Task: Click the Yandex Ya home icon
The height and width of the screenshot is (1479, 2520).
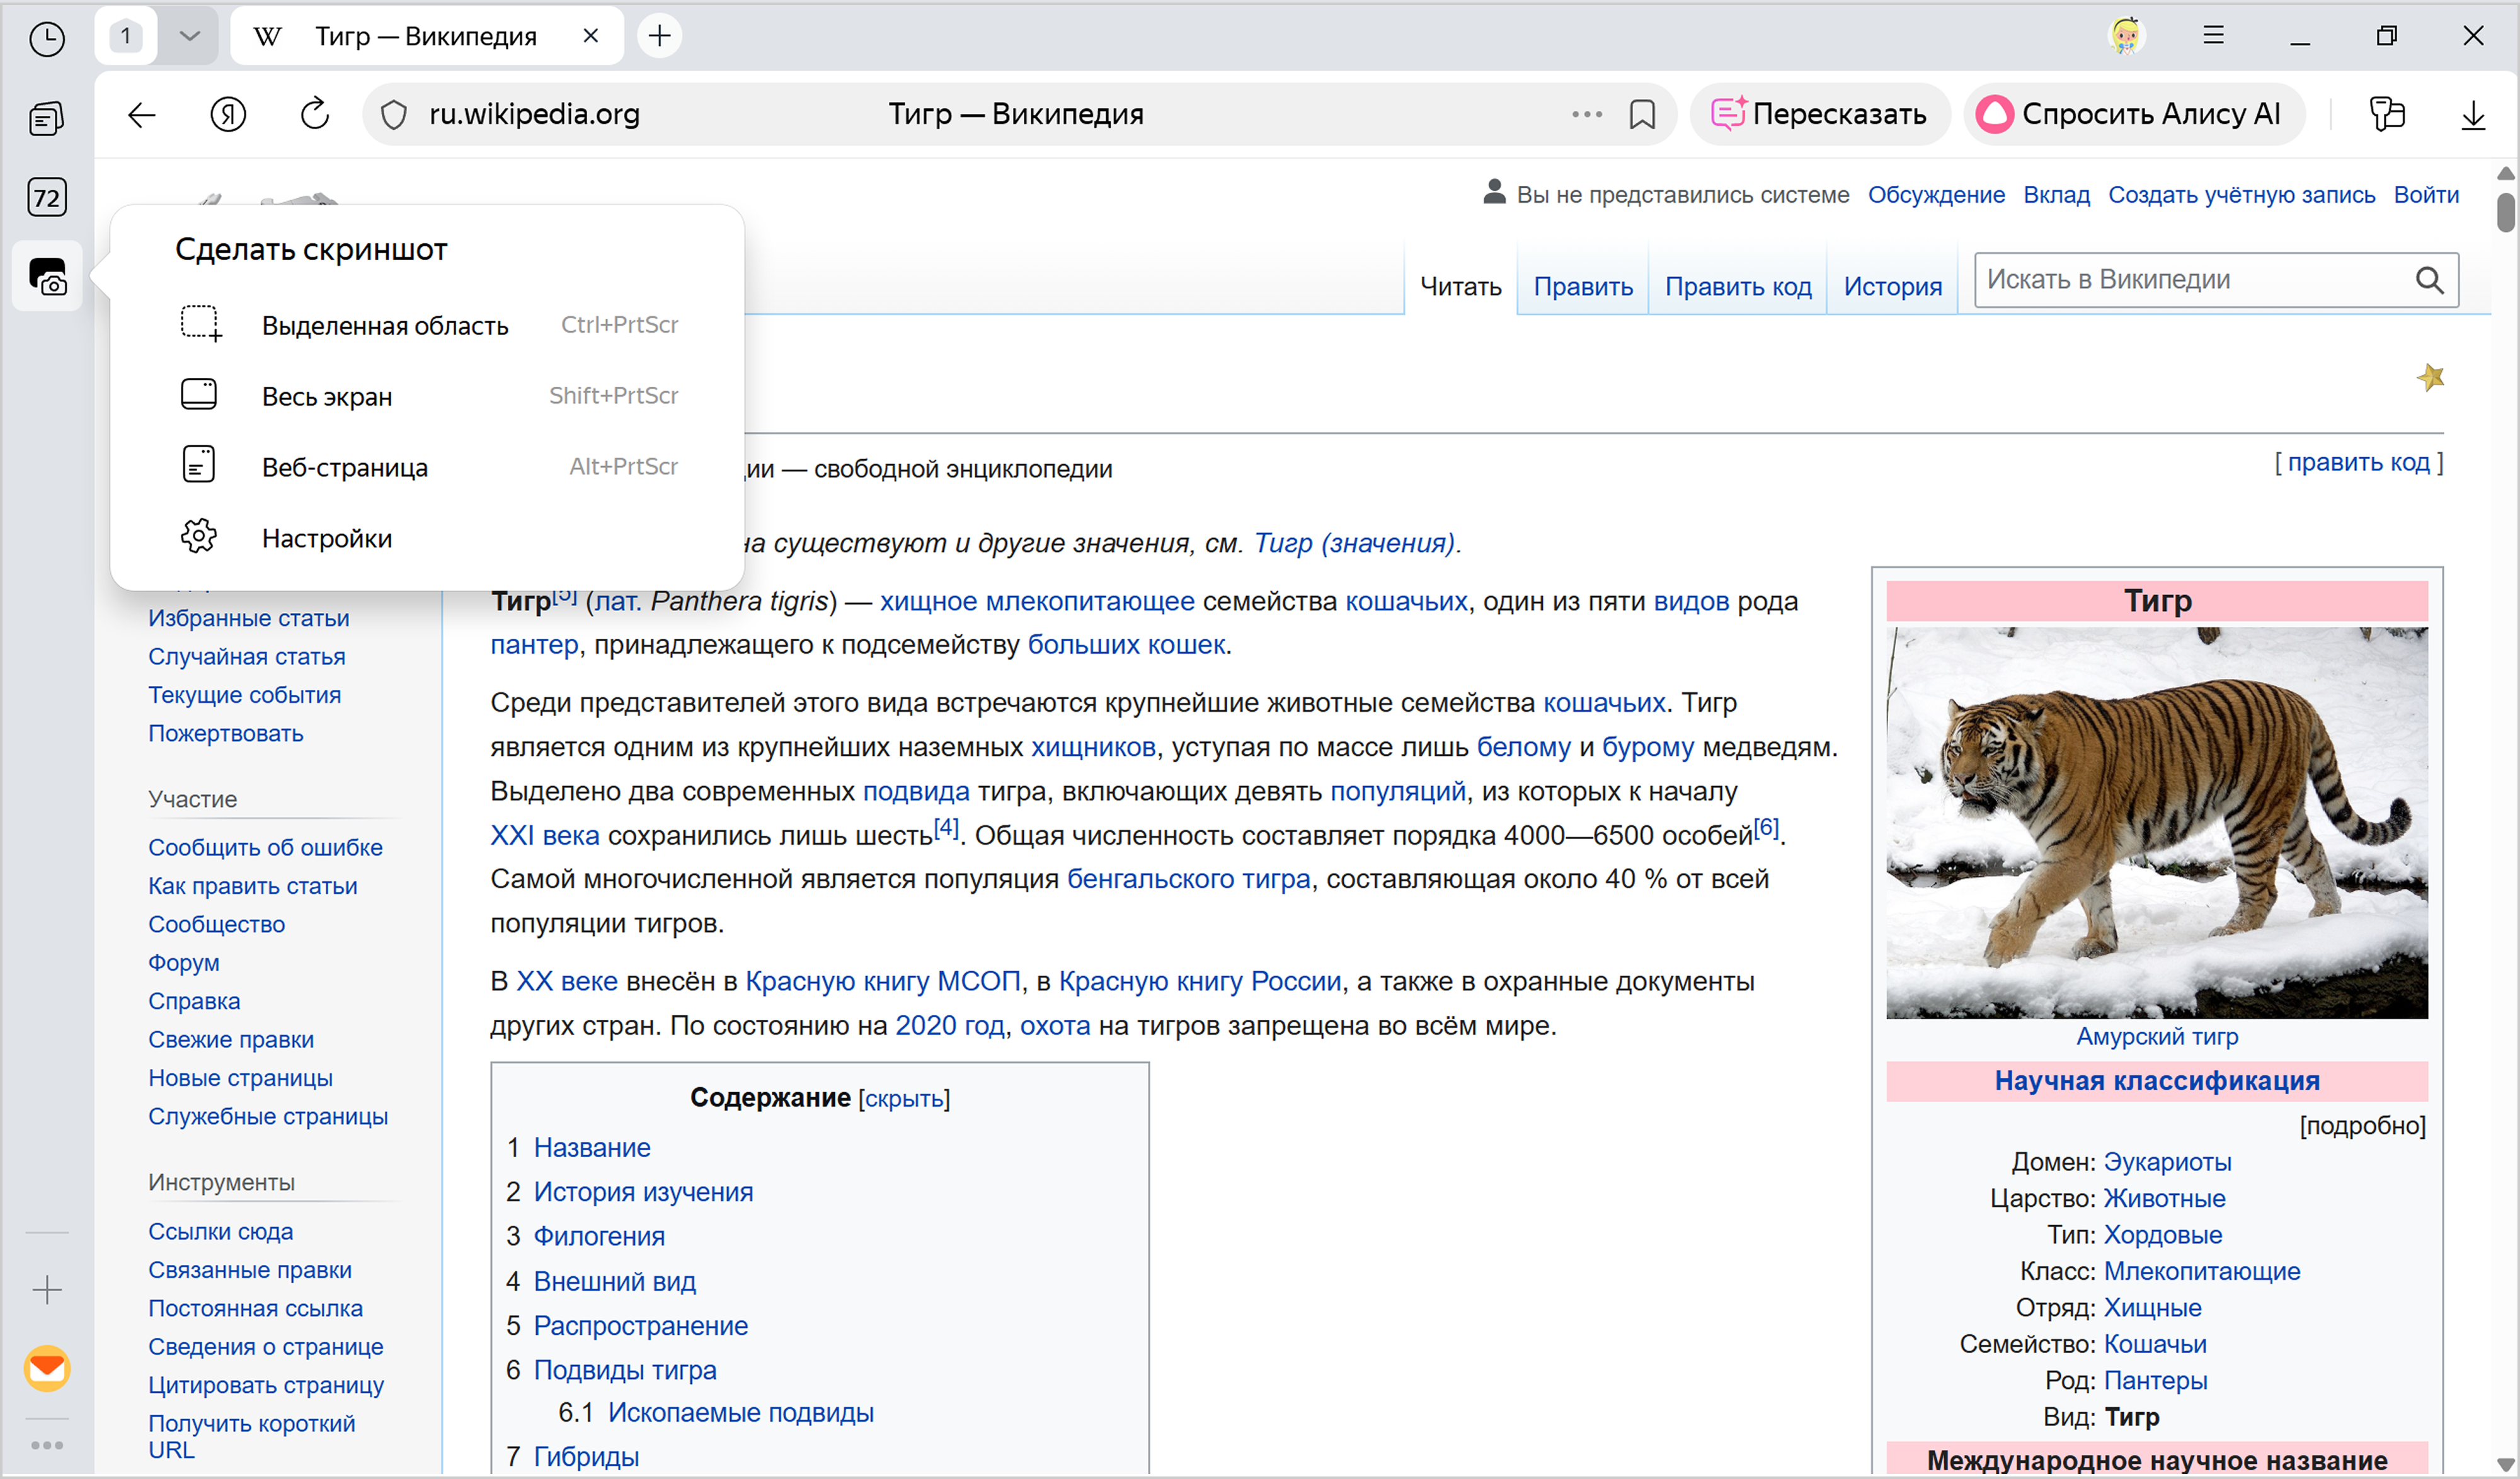Action: 228,114
